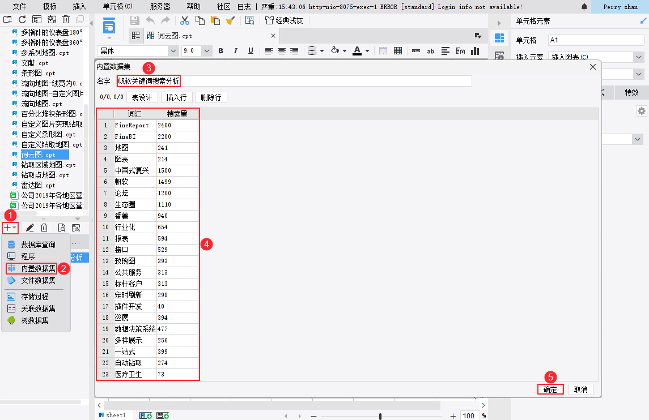Preview dataset with magnifier document icon
This screenshot has height=420, width=649.
(x=62, y=228)
